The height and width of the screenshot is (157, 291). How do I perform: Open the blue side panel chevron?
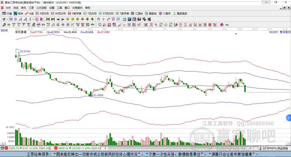pyautogui.click(x=289, y=118)
